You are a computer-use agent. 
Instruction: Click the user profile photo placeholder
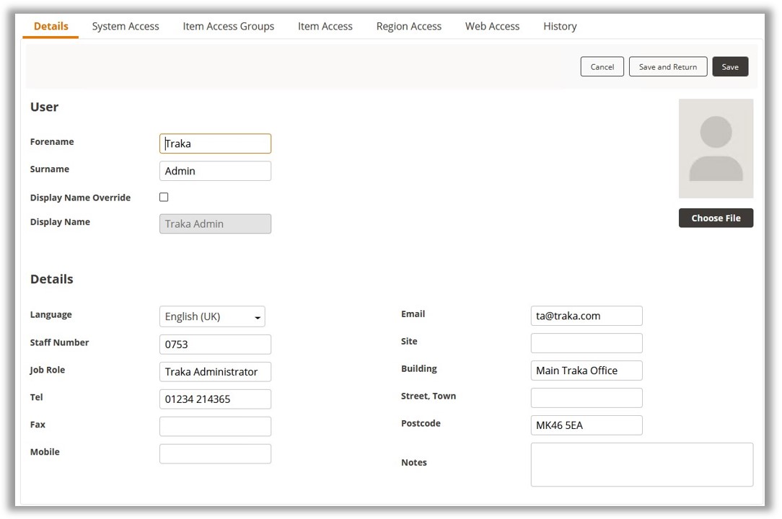click(x=716, y=148)
